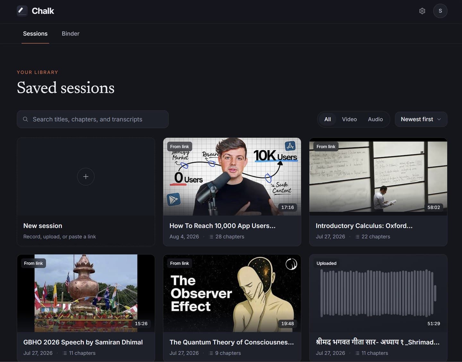Focus the search titles and transcripts field
The height and width of the screenshot is (362, 462).
tap(93, 119)
